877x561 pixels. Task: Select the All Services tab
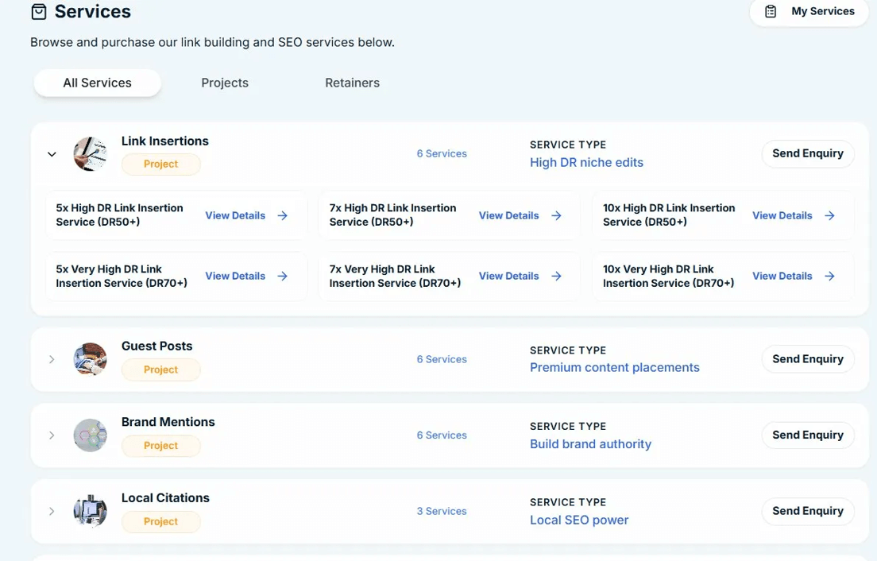click(x=97, y=83)
